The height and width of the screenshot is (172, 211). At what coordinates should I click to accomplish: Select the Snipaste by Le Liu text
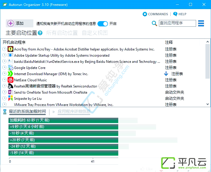28,99
